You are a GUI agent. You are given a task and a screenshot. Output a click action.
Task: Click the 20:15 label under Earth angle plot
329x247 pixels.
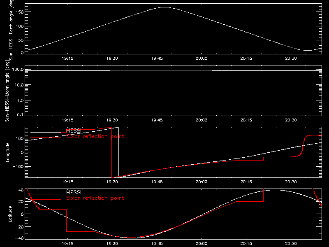point(246,58)
